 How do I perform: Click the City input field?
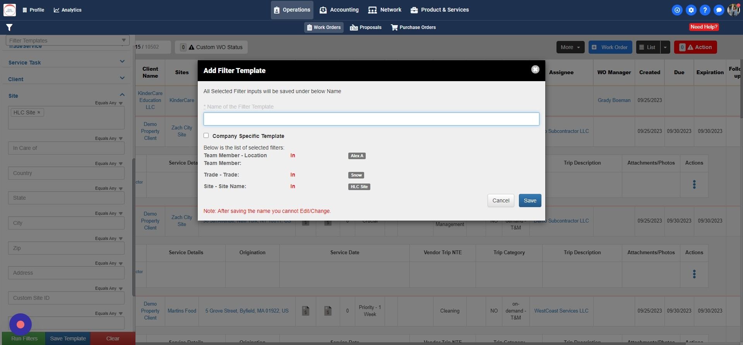click(x=66, y=223)
